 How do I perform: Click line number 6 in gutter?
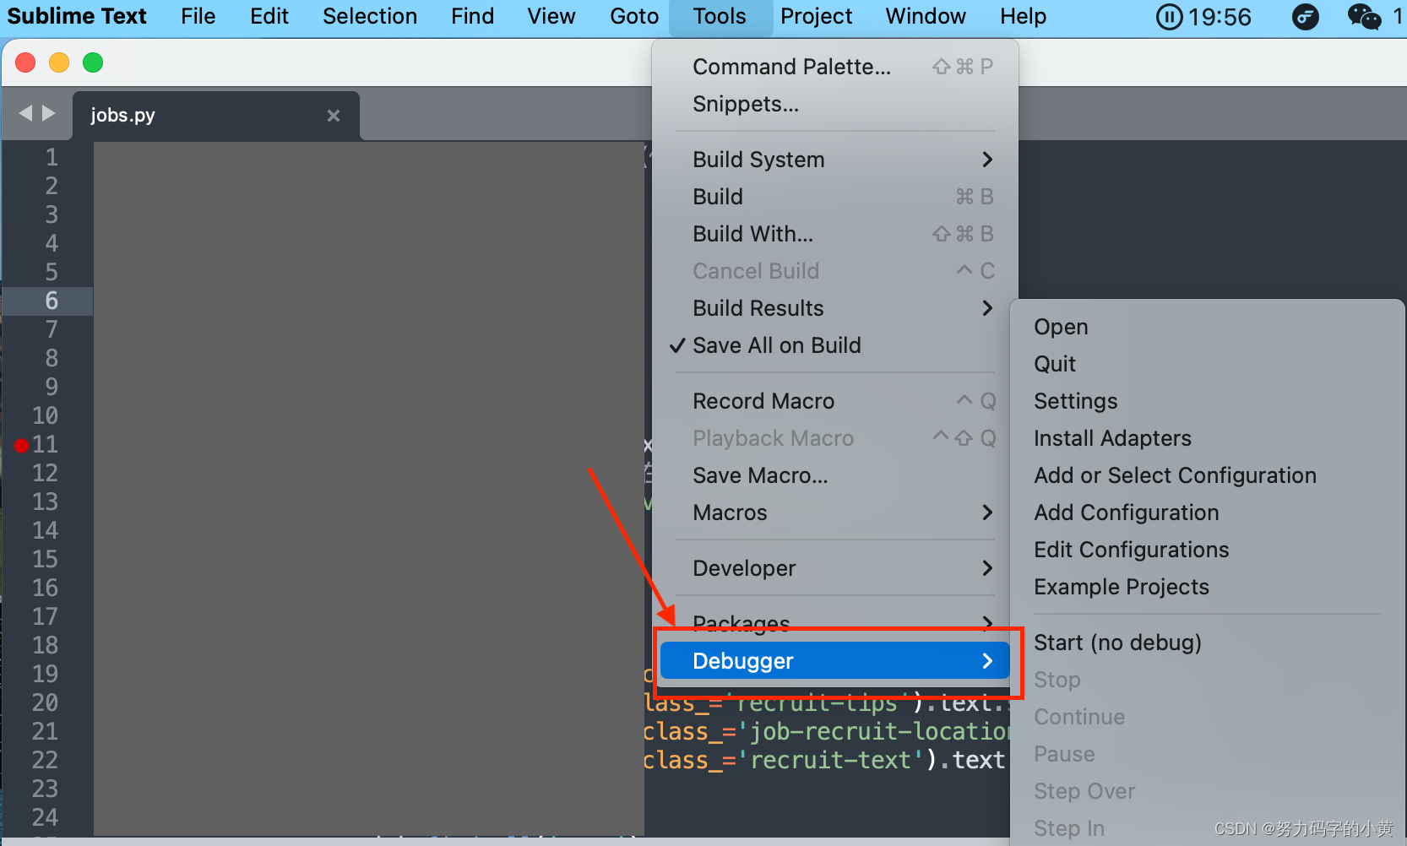click(52, 301)
